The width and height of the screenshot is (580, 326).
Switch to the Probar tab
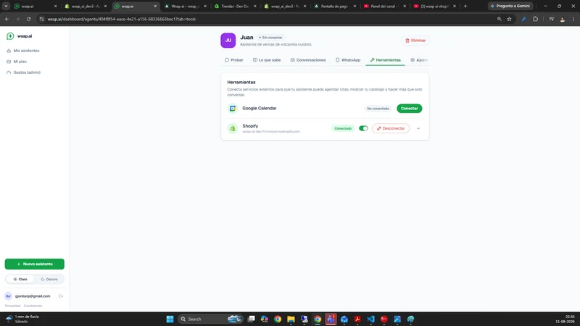[233, 60]
